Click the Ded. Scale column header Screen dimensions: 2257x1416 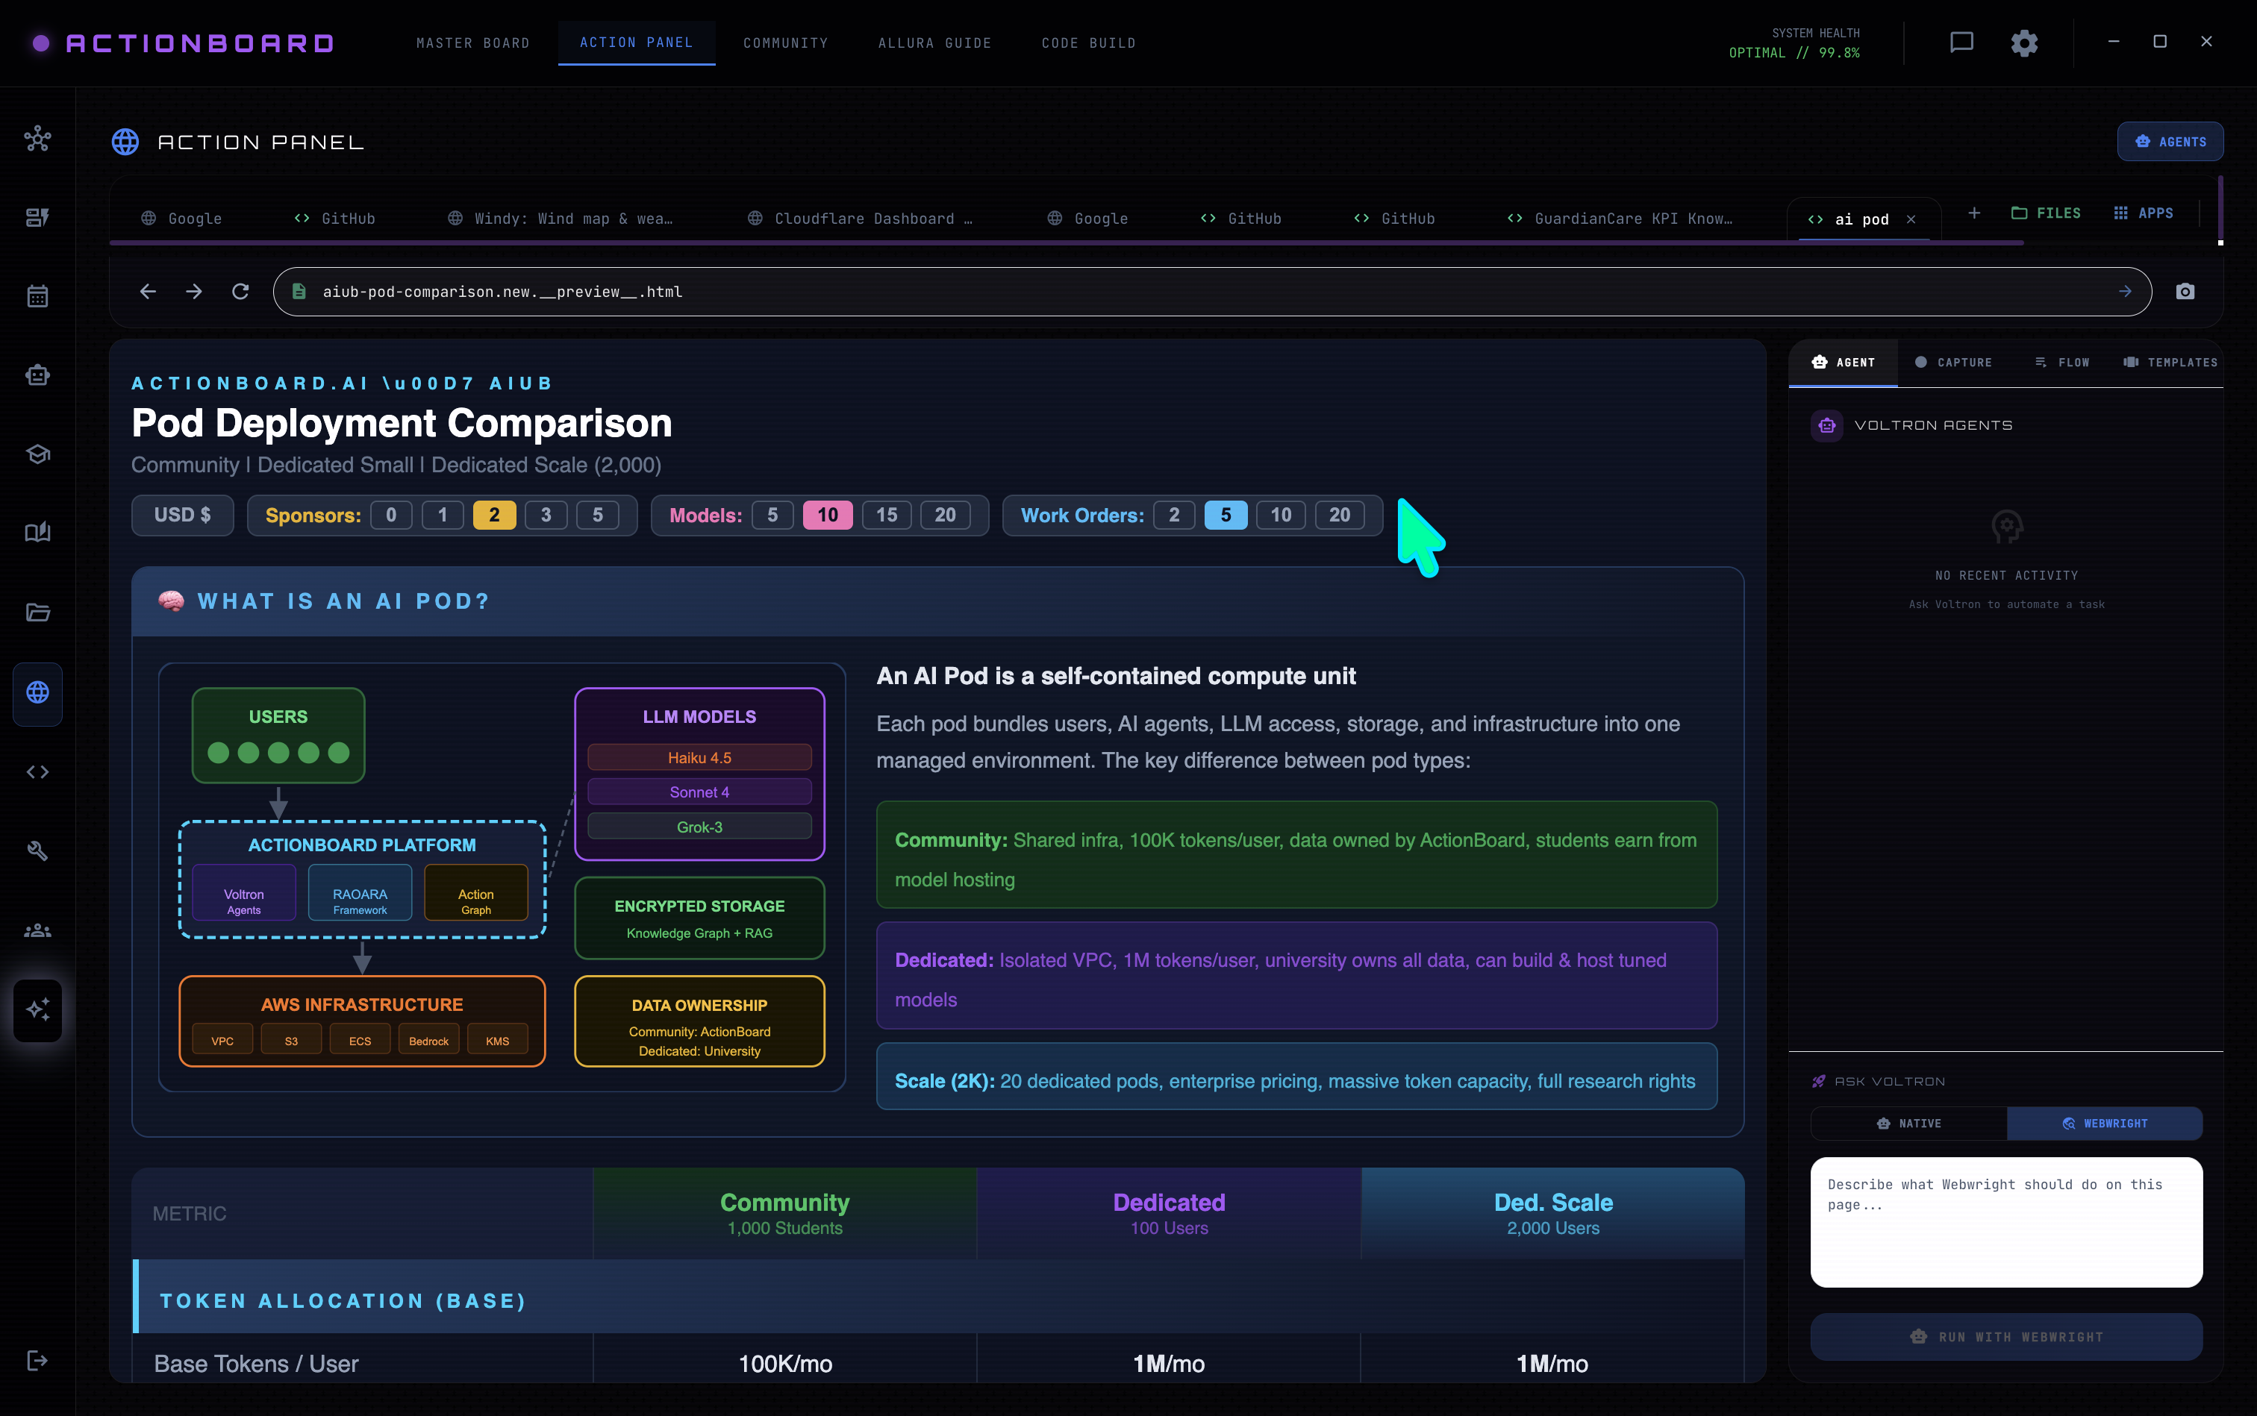point(1552,1213)
